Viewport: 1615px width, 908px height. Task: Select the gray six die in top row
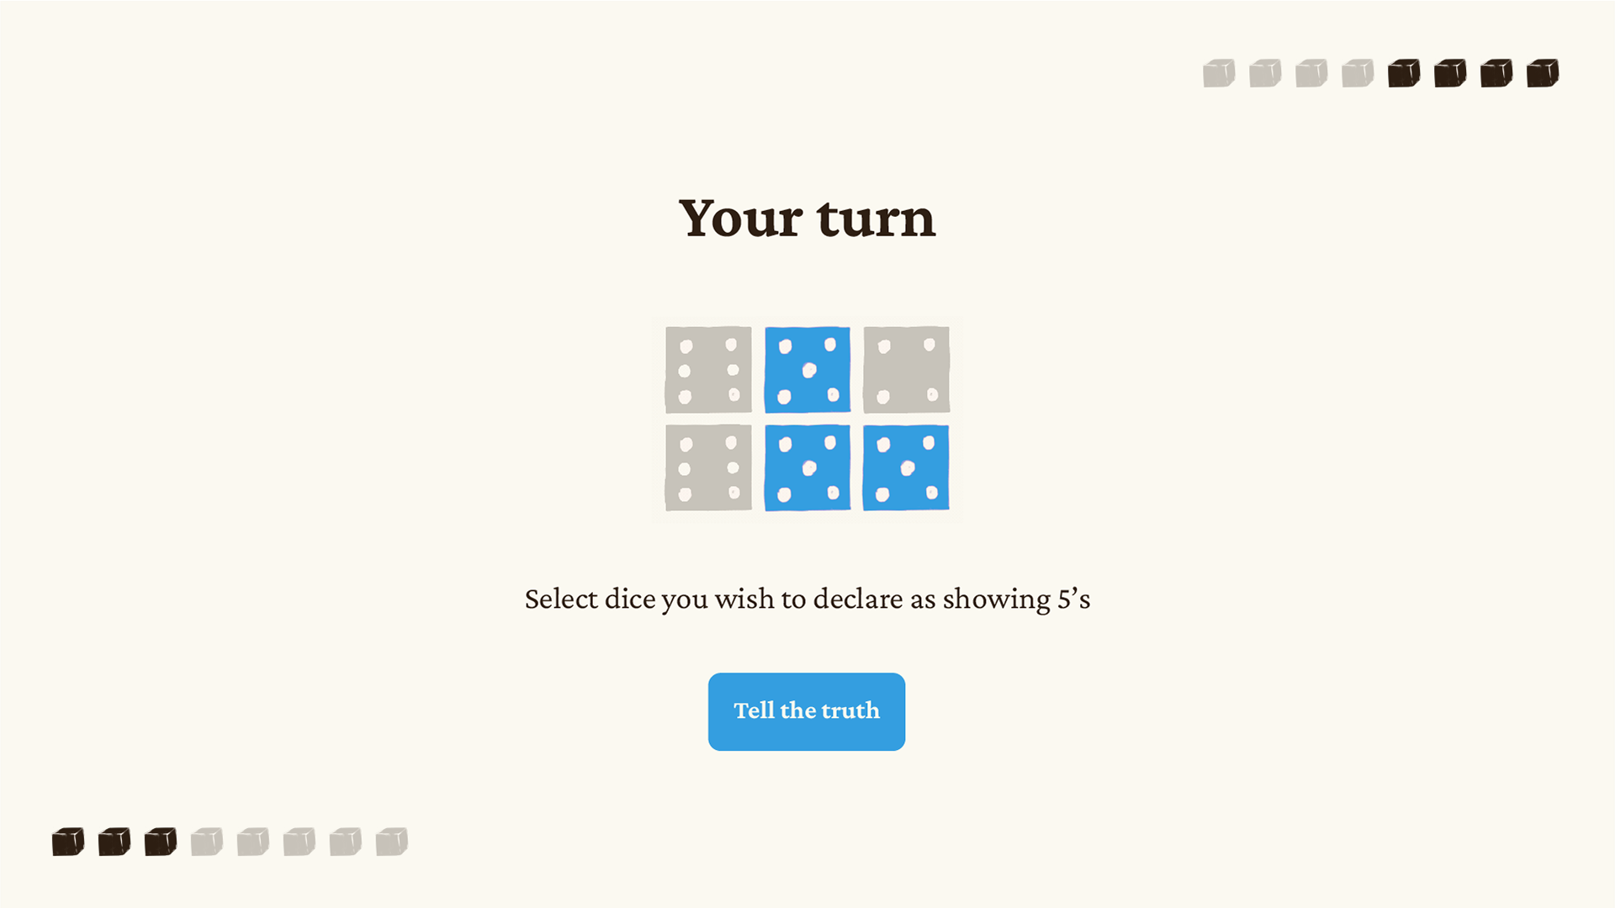coord(708,370)
